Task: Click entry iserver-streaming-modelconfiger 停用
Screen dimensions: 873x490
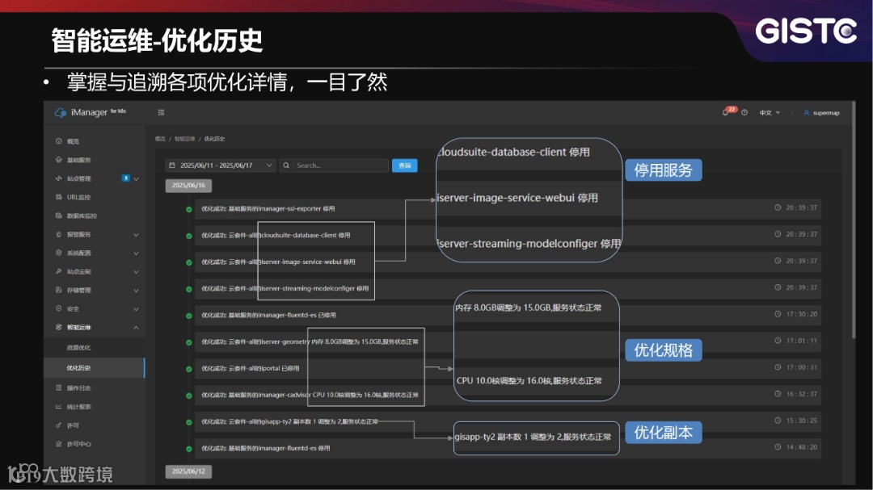Action: pos(508,288)
